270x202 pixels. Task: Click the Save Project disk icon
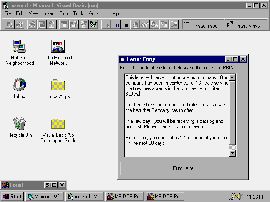pos(41,25)
